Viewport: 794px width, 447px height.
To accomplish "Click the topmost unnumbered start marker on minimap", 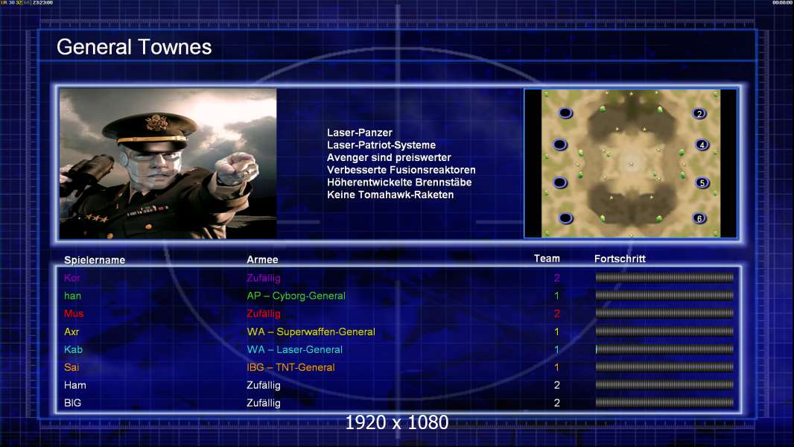I will [565, 113].
